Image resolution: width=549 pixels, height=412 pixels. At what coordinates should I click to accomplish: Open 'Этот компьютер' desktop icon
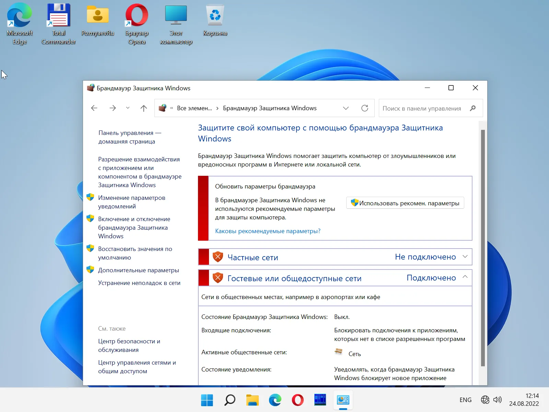(x=176, y=24)
